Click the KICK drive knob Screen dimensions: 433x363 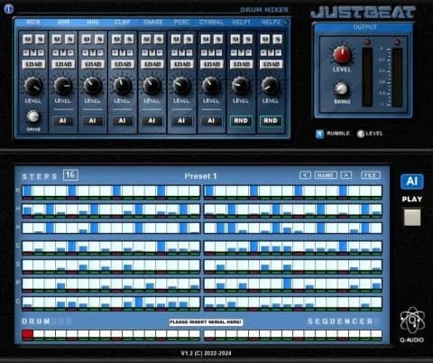[33, 116]
